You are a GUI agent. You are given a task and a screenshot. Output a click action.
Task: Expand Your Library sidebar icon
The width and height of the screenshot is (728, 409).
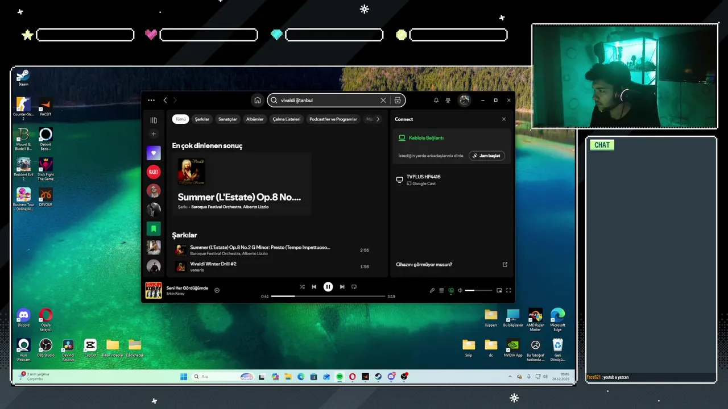tap(154, 120)
